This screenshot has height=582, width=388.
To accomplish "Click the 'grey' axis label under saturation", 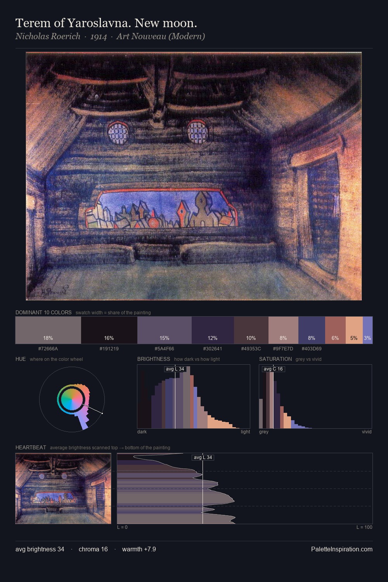I will [264, 432].
